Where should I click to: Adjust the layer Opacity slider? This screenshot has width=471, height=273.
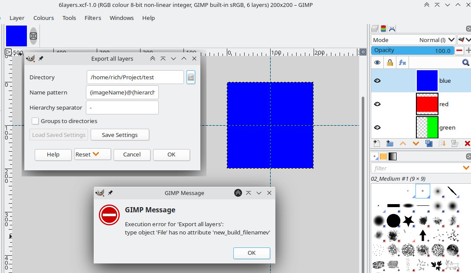pyautogui.click(x=413, y=50)
